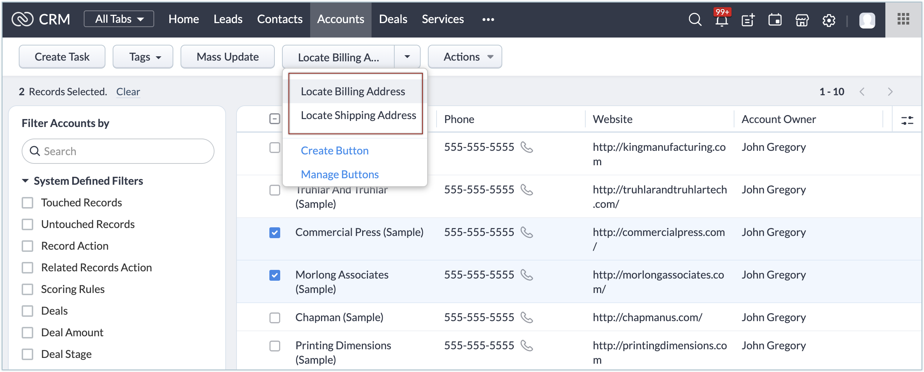
Task: Open the marketplace store icon
Action: point(802,20)
